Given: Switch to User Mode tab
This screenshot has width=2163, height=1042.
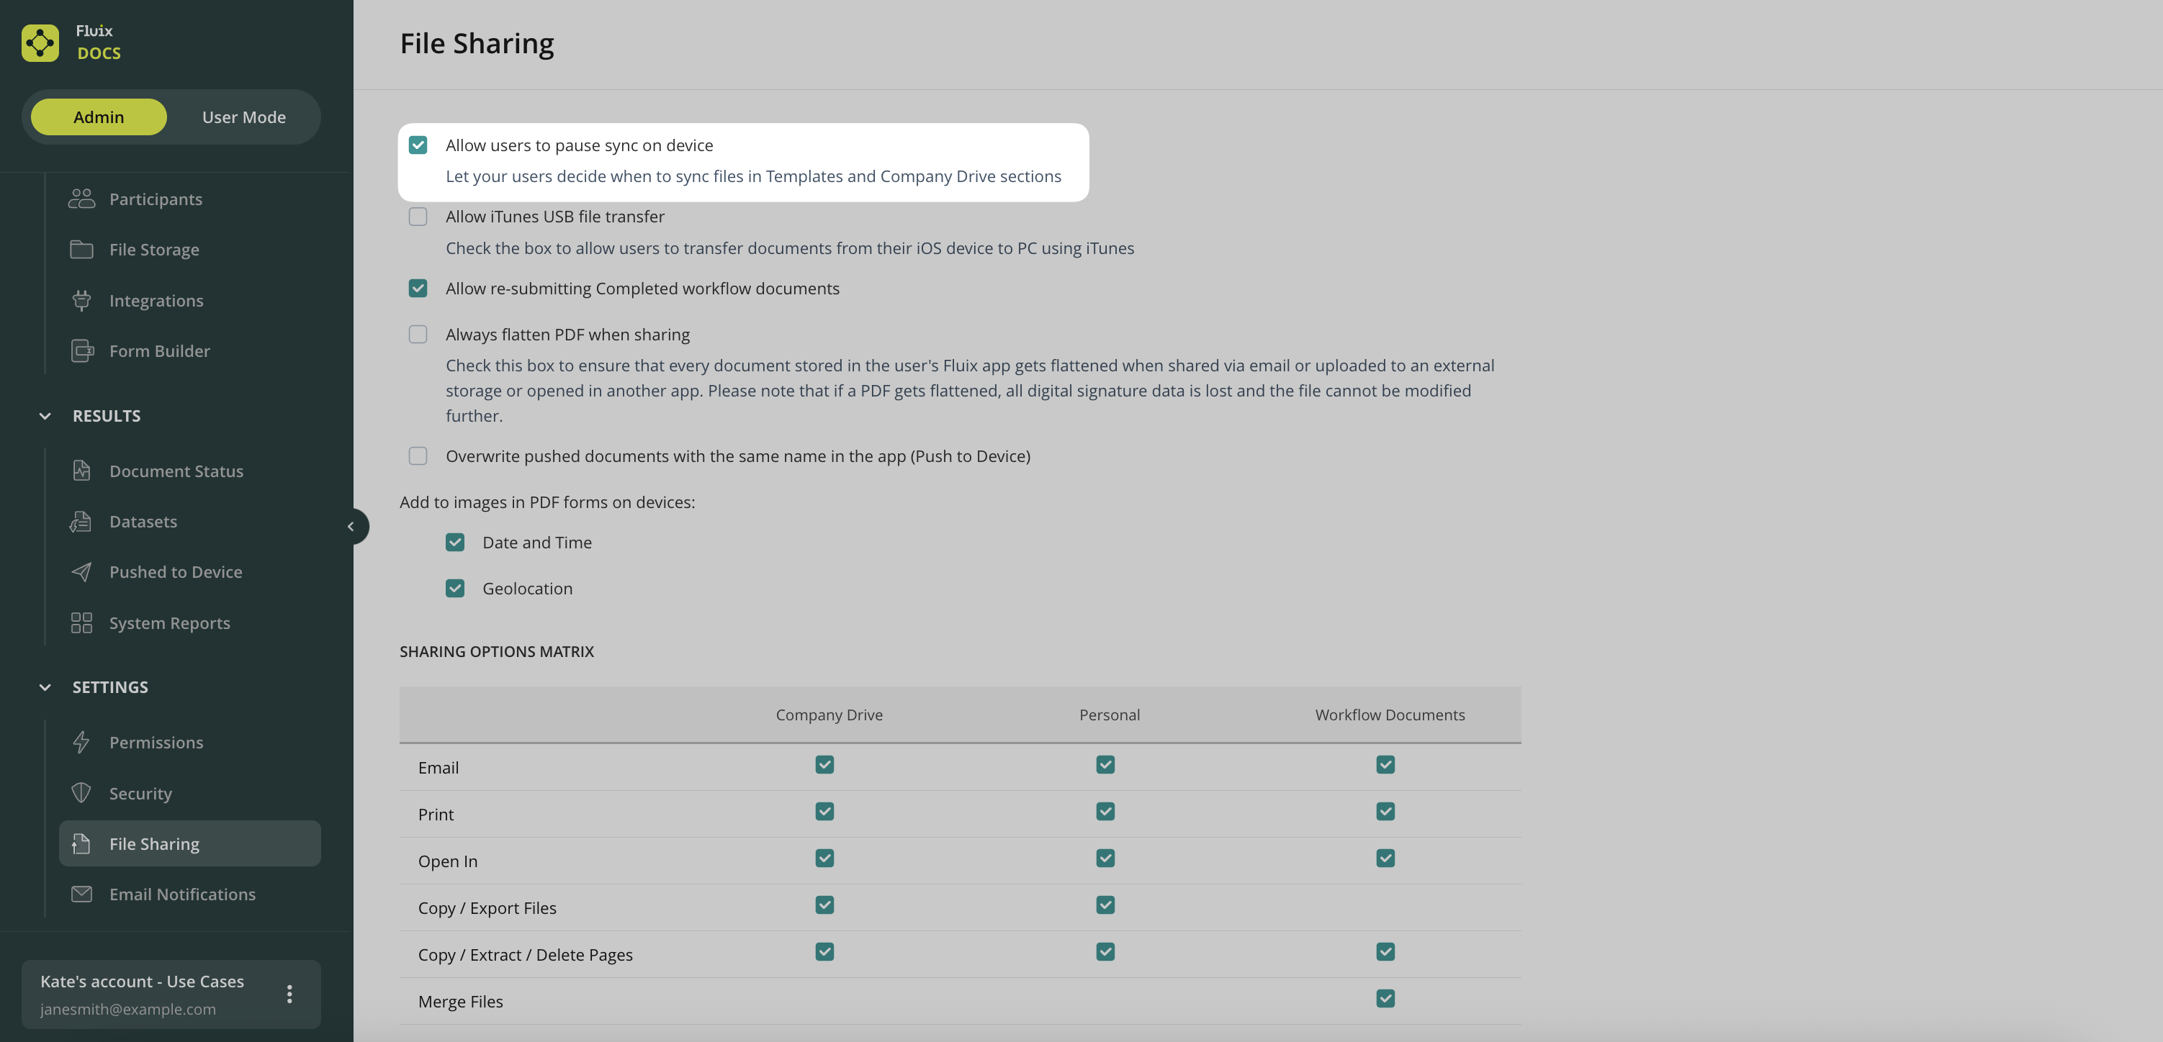Looking at the screenshot, I should pyautogui.click(x=243, y=117).
